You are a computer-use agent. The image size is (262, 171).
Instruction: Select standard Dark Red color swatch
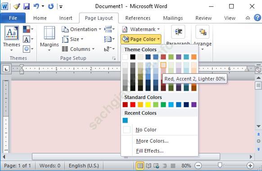[125, 105]
